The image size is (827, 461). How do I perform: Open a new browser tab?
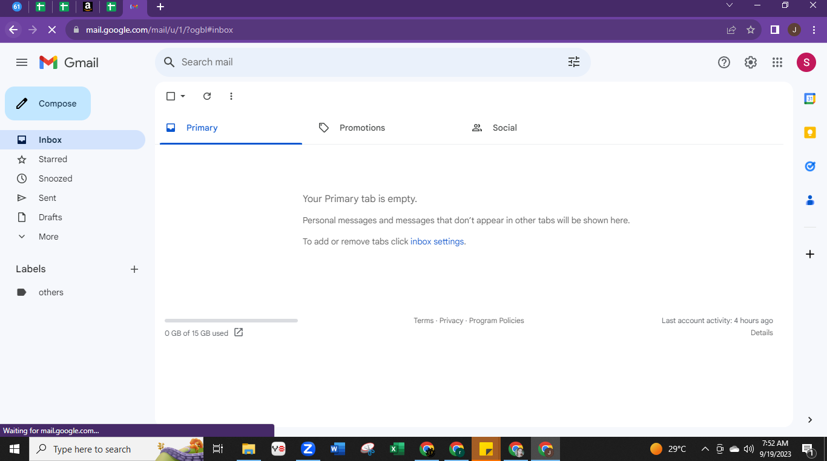click(160, 7)
